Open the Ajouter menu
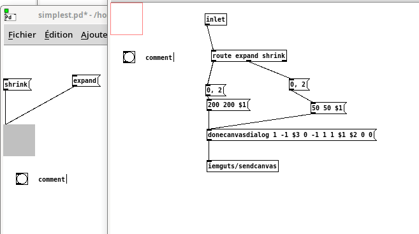 [94, 34]
